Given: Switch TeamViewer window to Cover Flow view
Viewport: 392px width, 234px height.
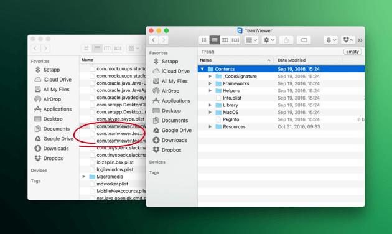Looking at the screenshot, I should click(235, 40).
